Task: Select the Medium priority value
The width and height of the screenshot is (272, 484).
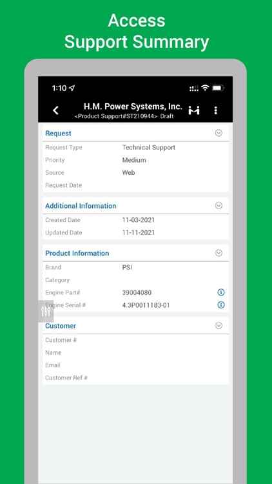Action: coord(134,160)
